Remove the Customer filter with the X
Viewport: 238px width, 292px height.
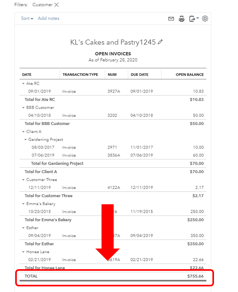tap(56, 5)
